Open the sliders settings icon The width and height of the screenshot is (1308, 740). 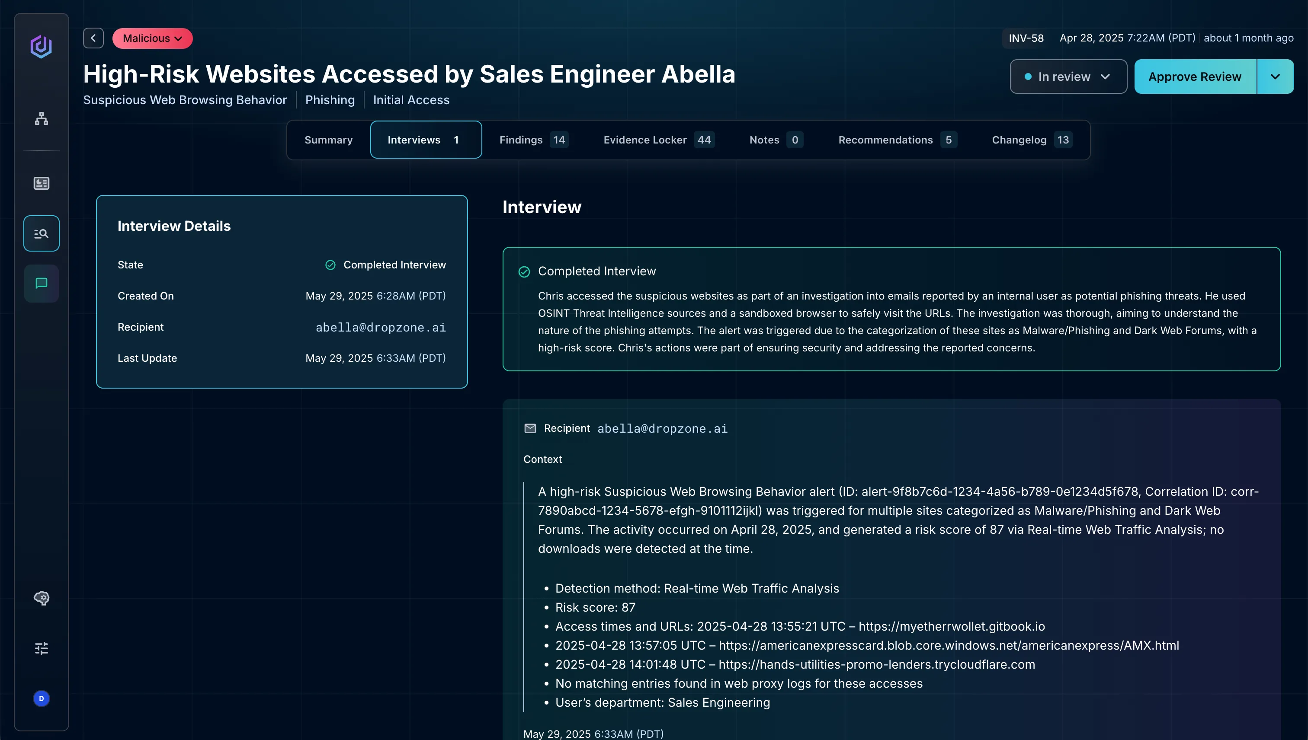click(41, 648)
